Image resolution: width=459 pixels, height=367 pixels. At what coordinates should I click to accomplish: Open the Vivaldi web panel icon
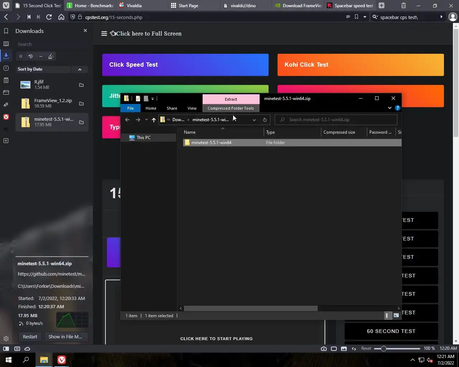click(x=6, y=117)
